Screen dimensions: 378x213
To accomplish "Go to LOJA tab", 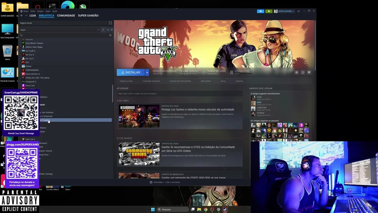I will coord(32,15).
